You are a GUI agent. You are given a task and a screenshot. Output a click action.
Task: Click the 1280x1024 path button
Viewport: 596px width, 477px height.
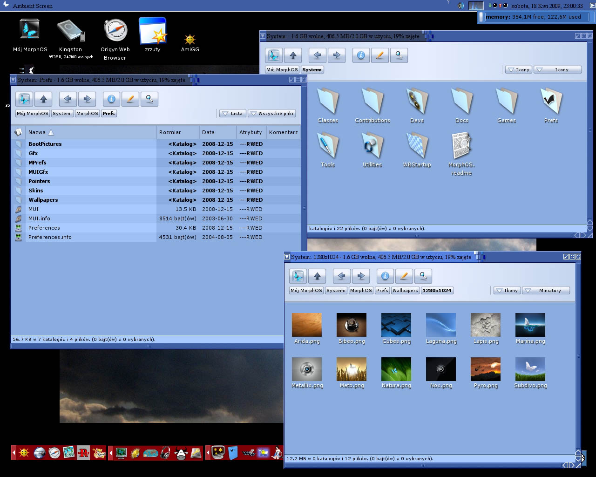pyautogui.click(x=437, y=290)
